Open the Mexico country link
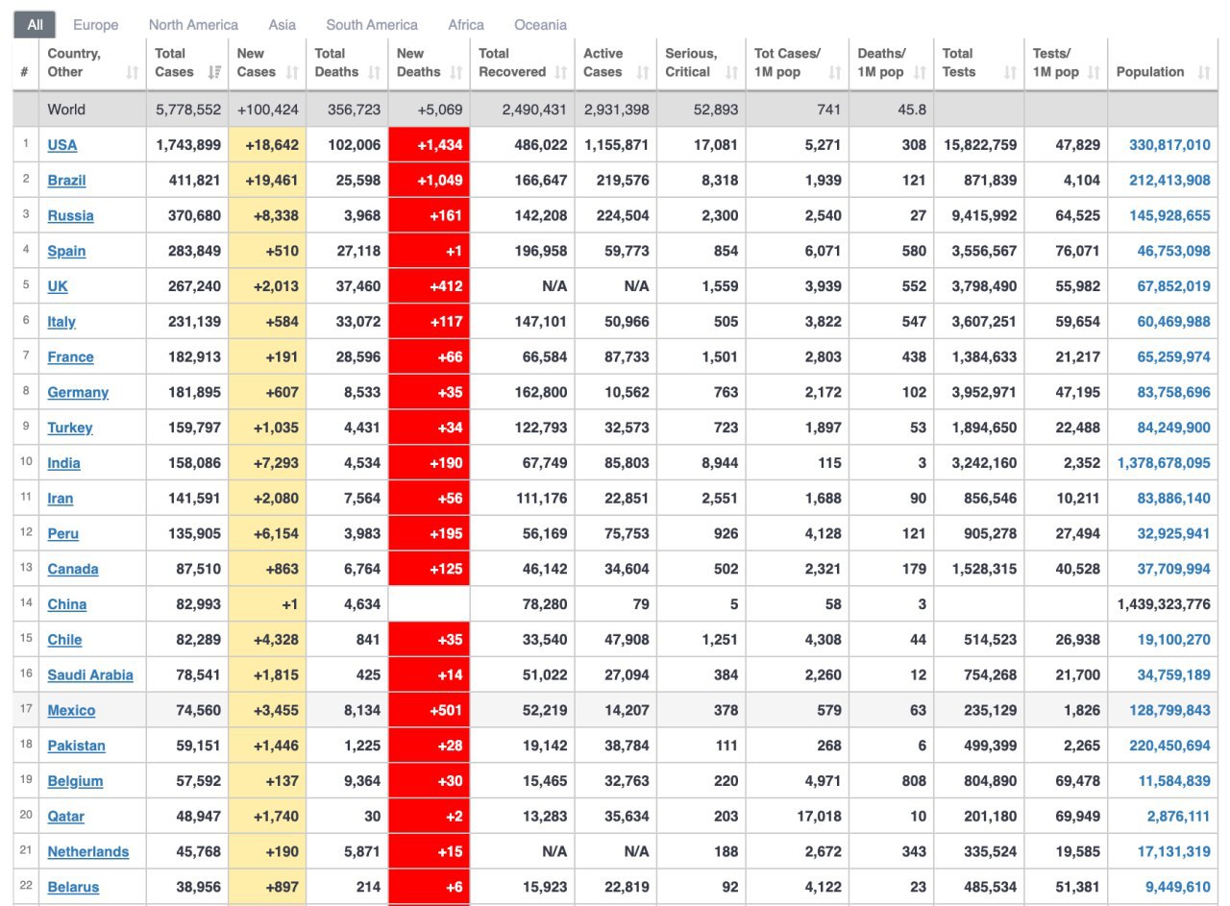Image resolution: width=1230 pixels, height=906 pixels. pyautogui.click(x=72, y=710)
